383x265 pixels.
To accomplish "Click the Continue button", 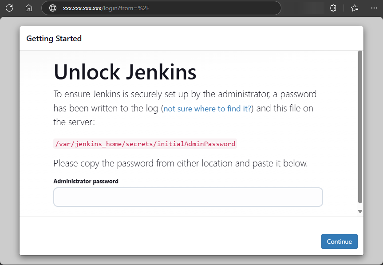I will [339, 241].
